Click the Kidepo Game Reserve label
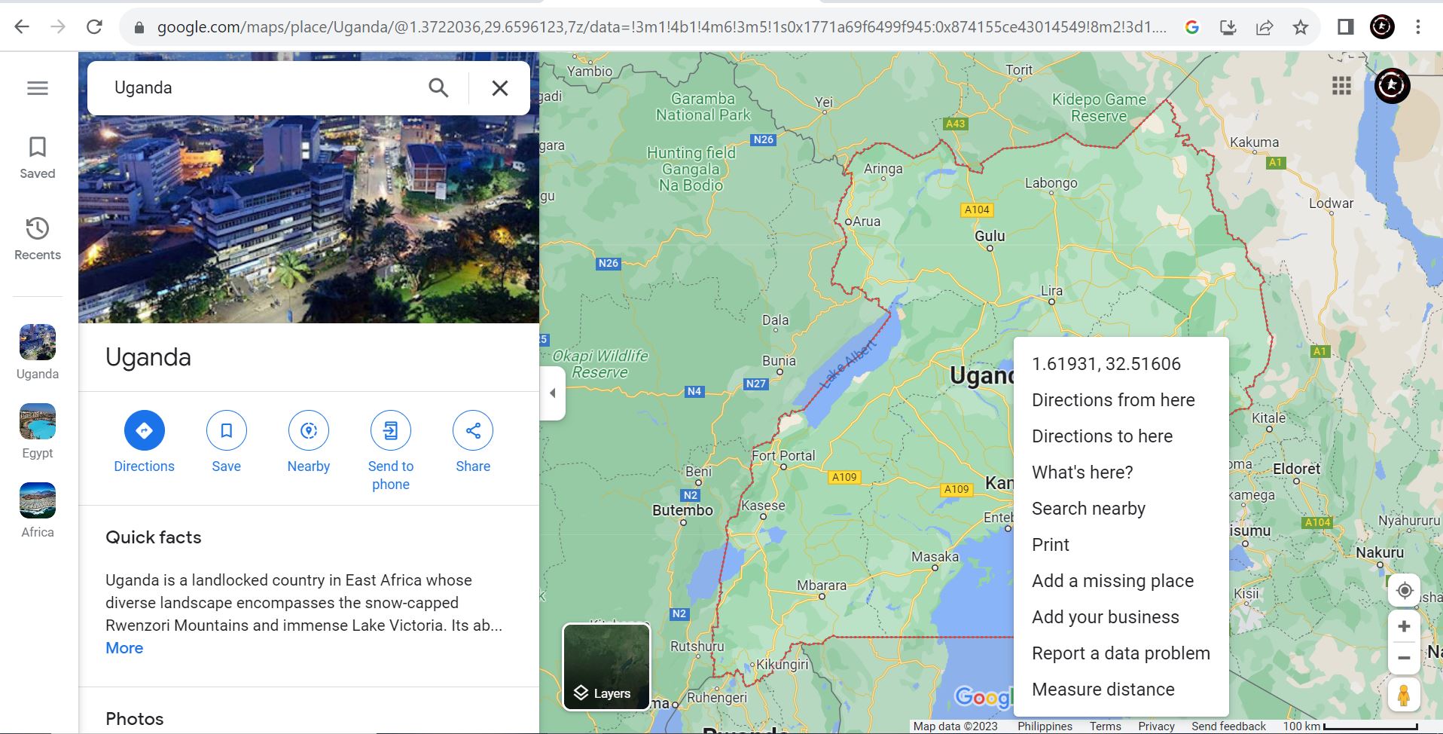Image resolution: width=1443 pixels, height=734 pixels. tap(1099, 108)
